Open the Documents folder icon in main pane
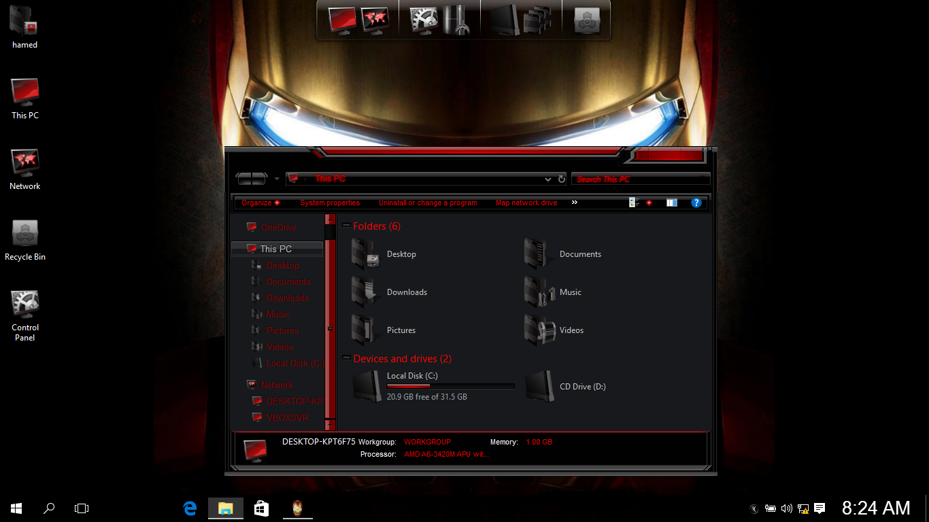The image size is (929, 522). (x=538, y=254)
